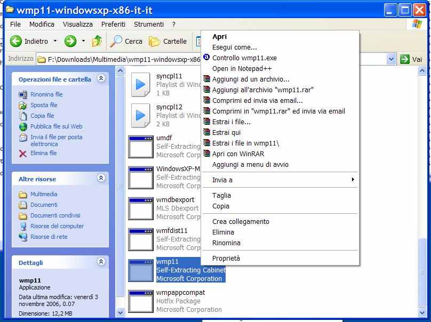
Task: Click the wmdbexport application icon
Action: pyautogui.click(x=141, y=208)
